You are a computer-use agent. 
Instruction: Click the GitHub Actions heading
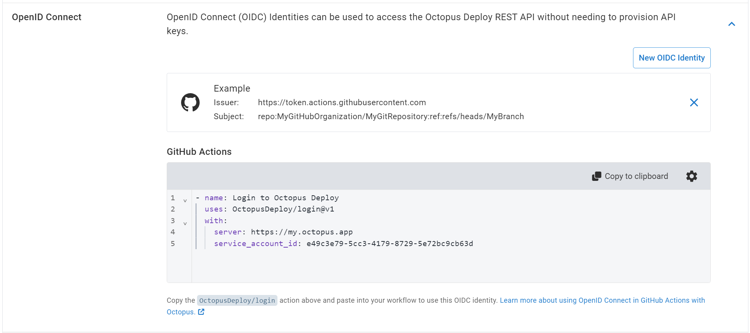coord(199,152)
